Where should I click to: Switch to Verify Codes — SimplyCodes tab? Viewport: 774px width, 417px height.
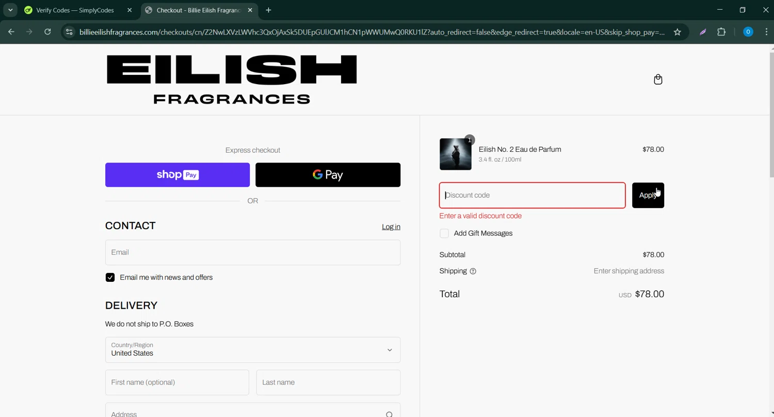click(x=75, y=10)
